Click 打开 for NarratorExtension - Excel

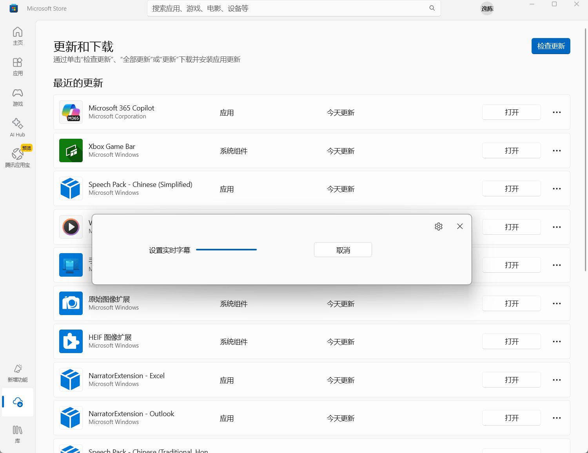coord(512,380)
